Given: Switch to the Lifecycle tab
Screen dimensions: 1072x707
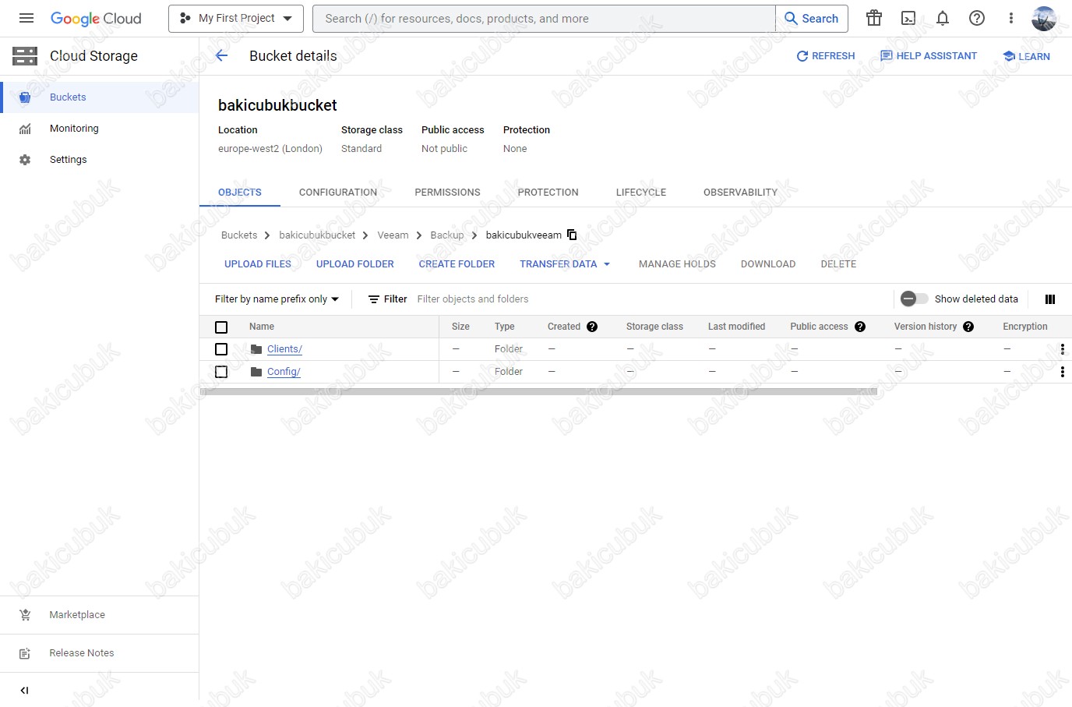Looking at the screenshot, I should click(641, 193).
